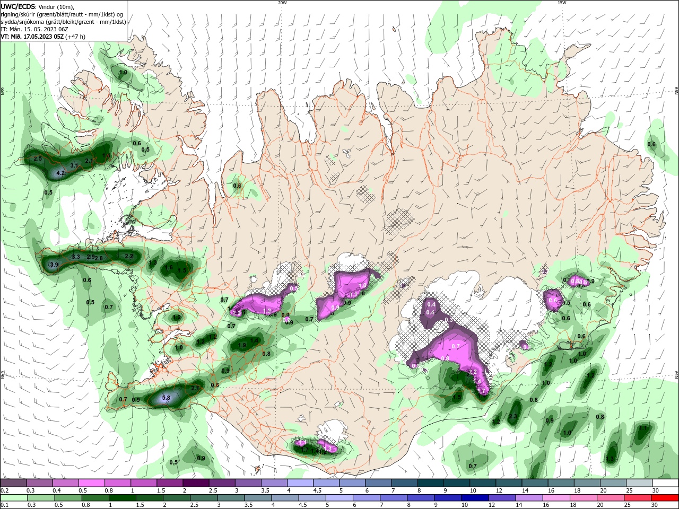This screenshot has width=679, height=509.
Task: Click the UWC/ECDS title in the header
Action: (x=18, y=6)
